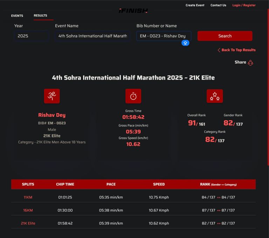Click speed 10.75 Kmph

[x=159, y=197]
